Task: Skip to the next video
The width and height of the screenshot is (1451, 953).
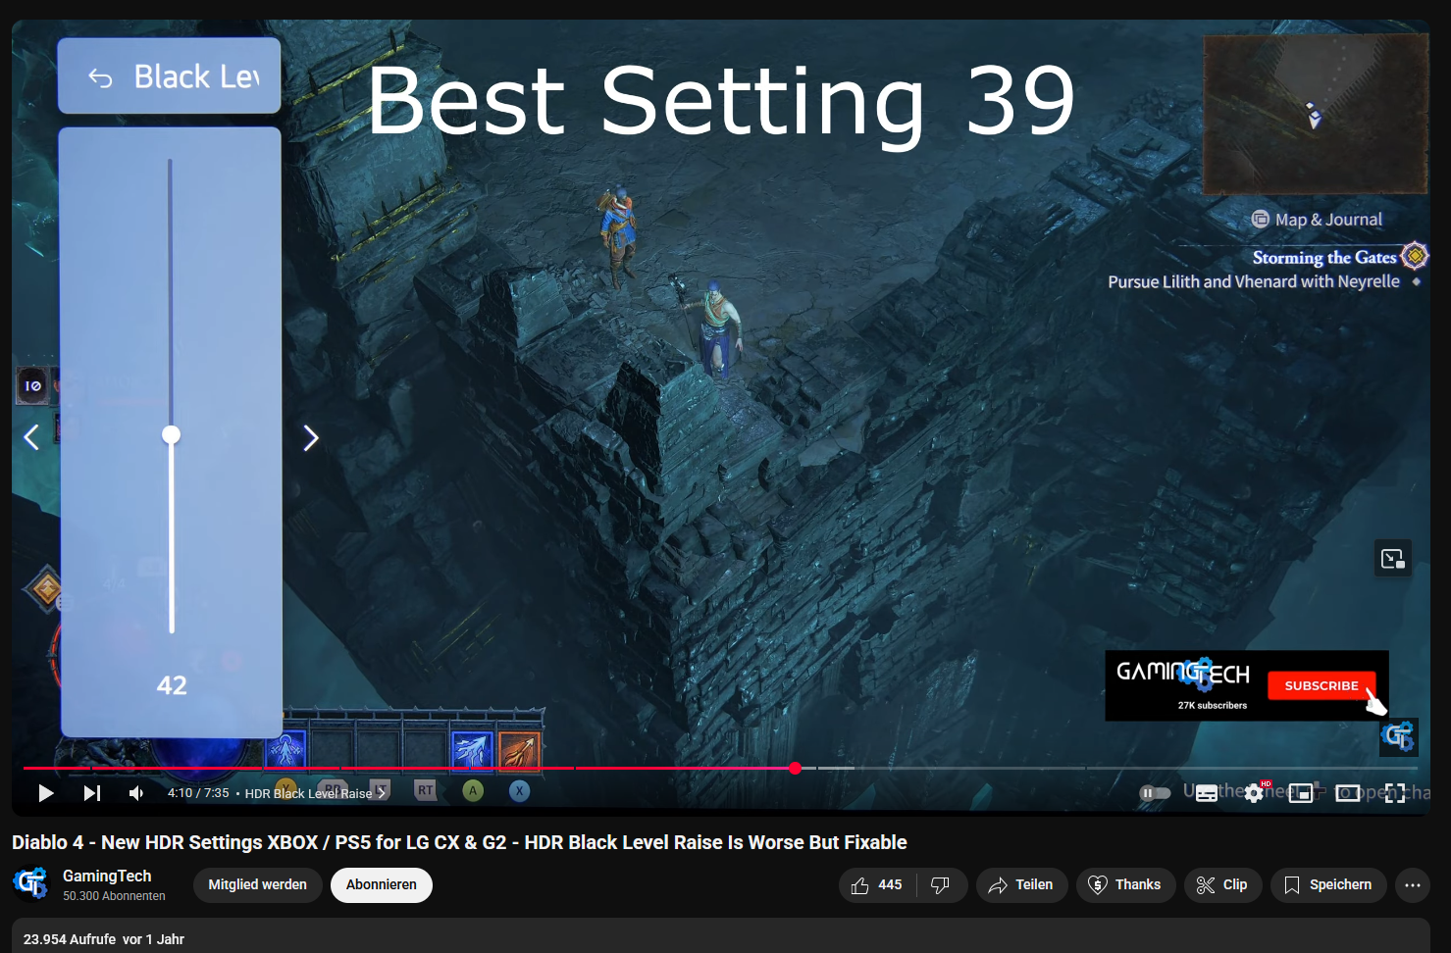Action: click(92, 793)
